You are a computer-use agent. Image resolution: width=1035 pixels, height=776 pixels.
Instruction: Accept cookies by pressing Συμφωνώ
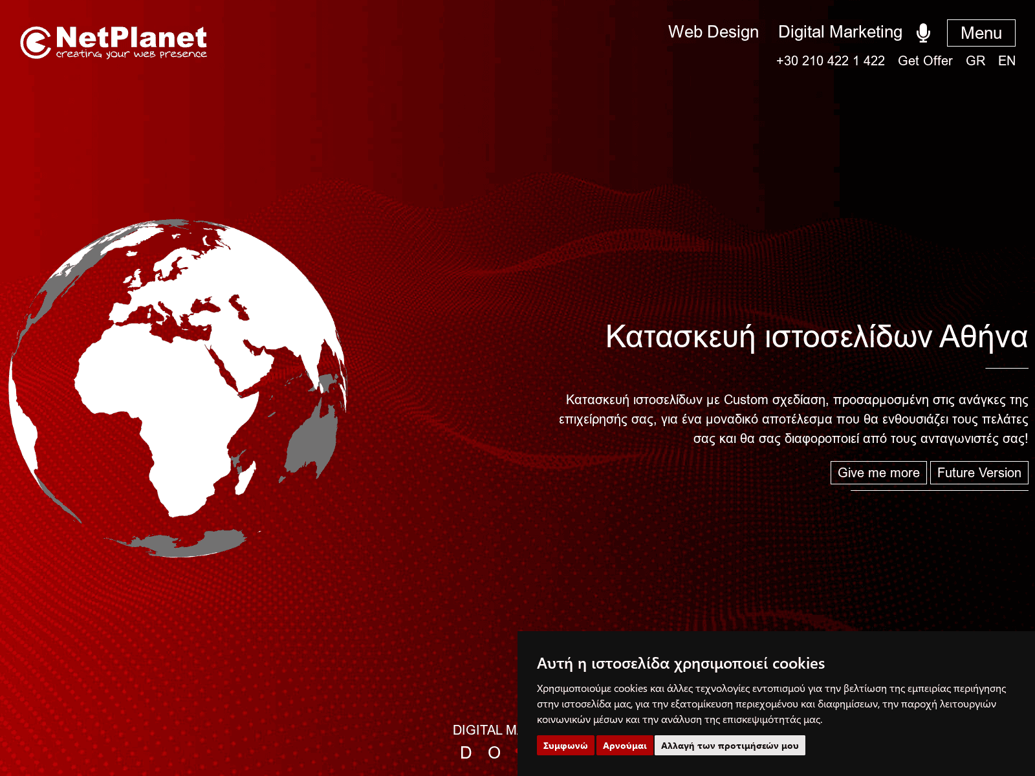565,745
